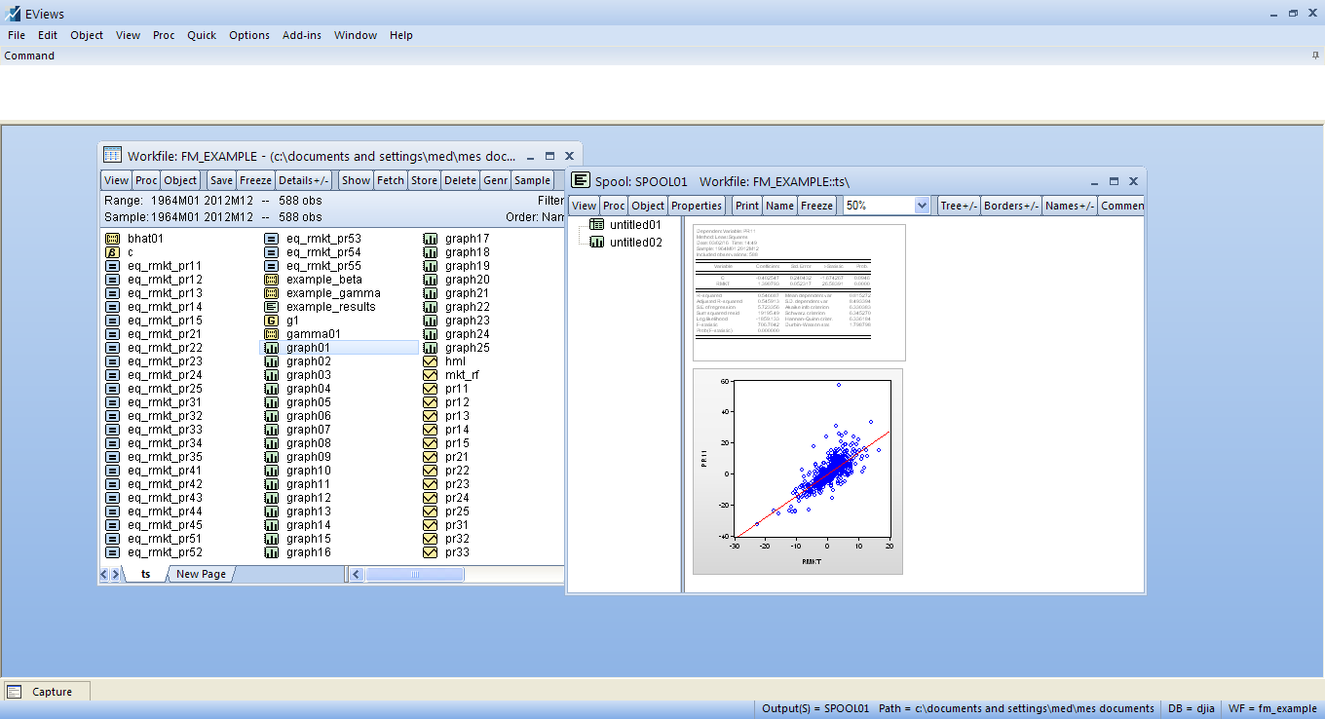Open the Add-ins menu

302,35
